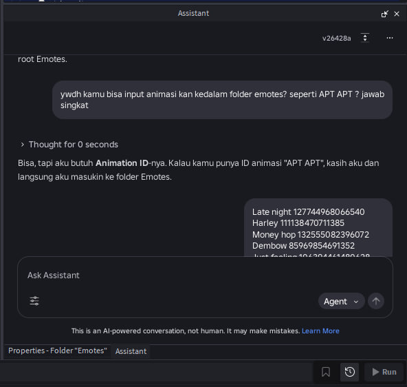407x387 pixels.
Task: Click the reply mentioning Animation ID
Action: (x=199, y=170)
